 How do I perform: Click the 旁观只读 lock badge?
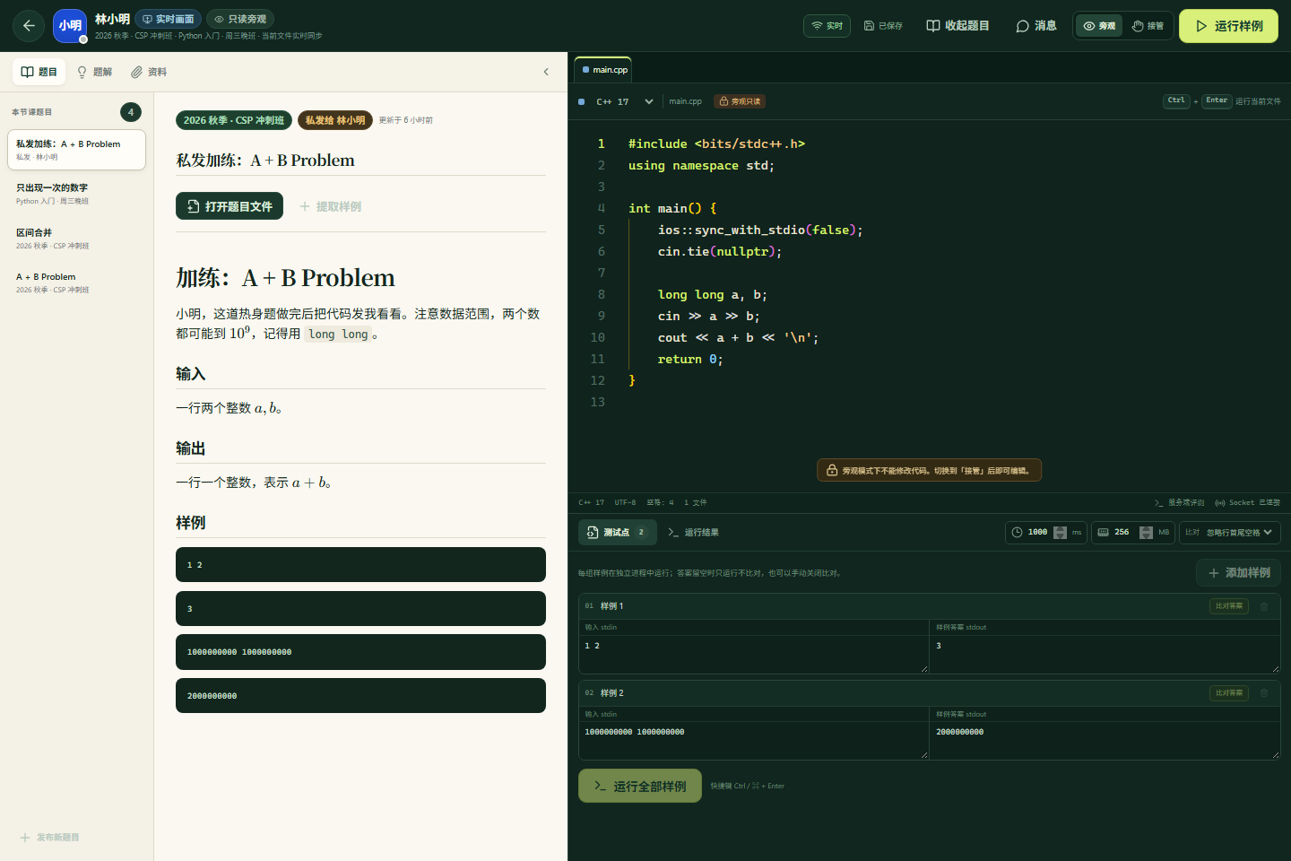click(740, 101)
